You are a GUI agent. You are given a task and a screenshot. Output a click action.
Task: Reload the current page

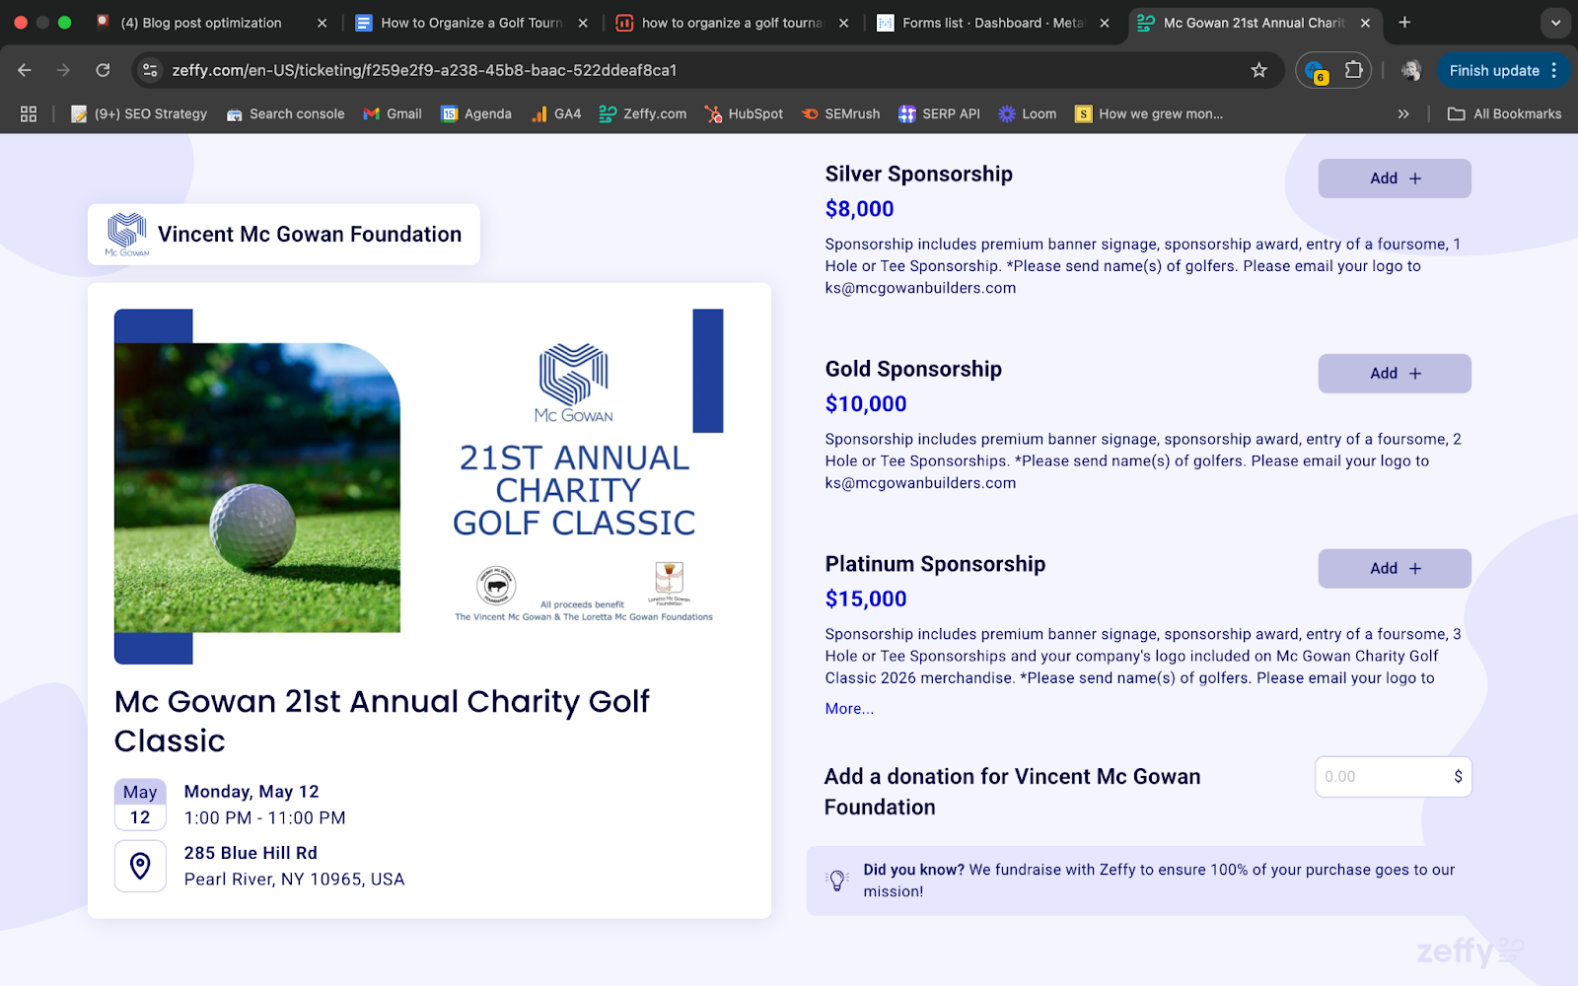tap(103, 70)
